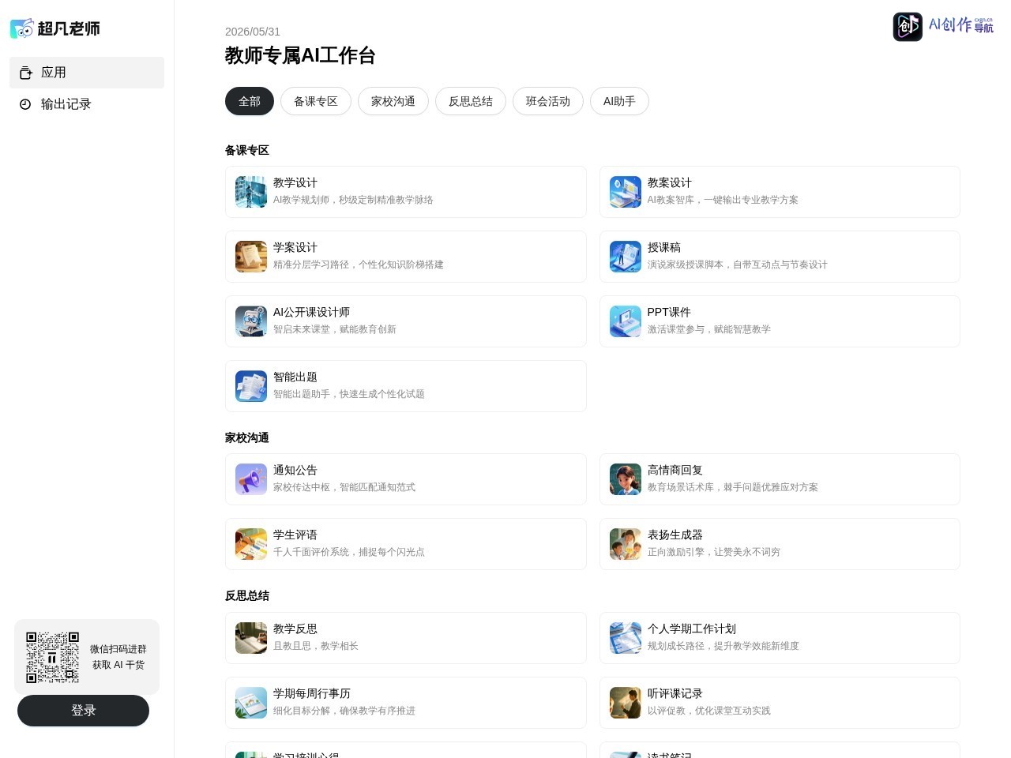Open 教案设计 app title
The width and height of the screenshot is (1011, 758).
pos(670,182)
